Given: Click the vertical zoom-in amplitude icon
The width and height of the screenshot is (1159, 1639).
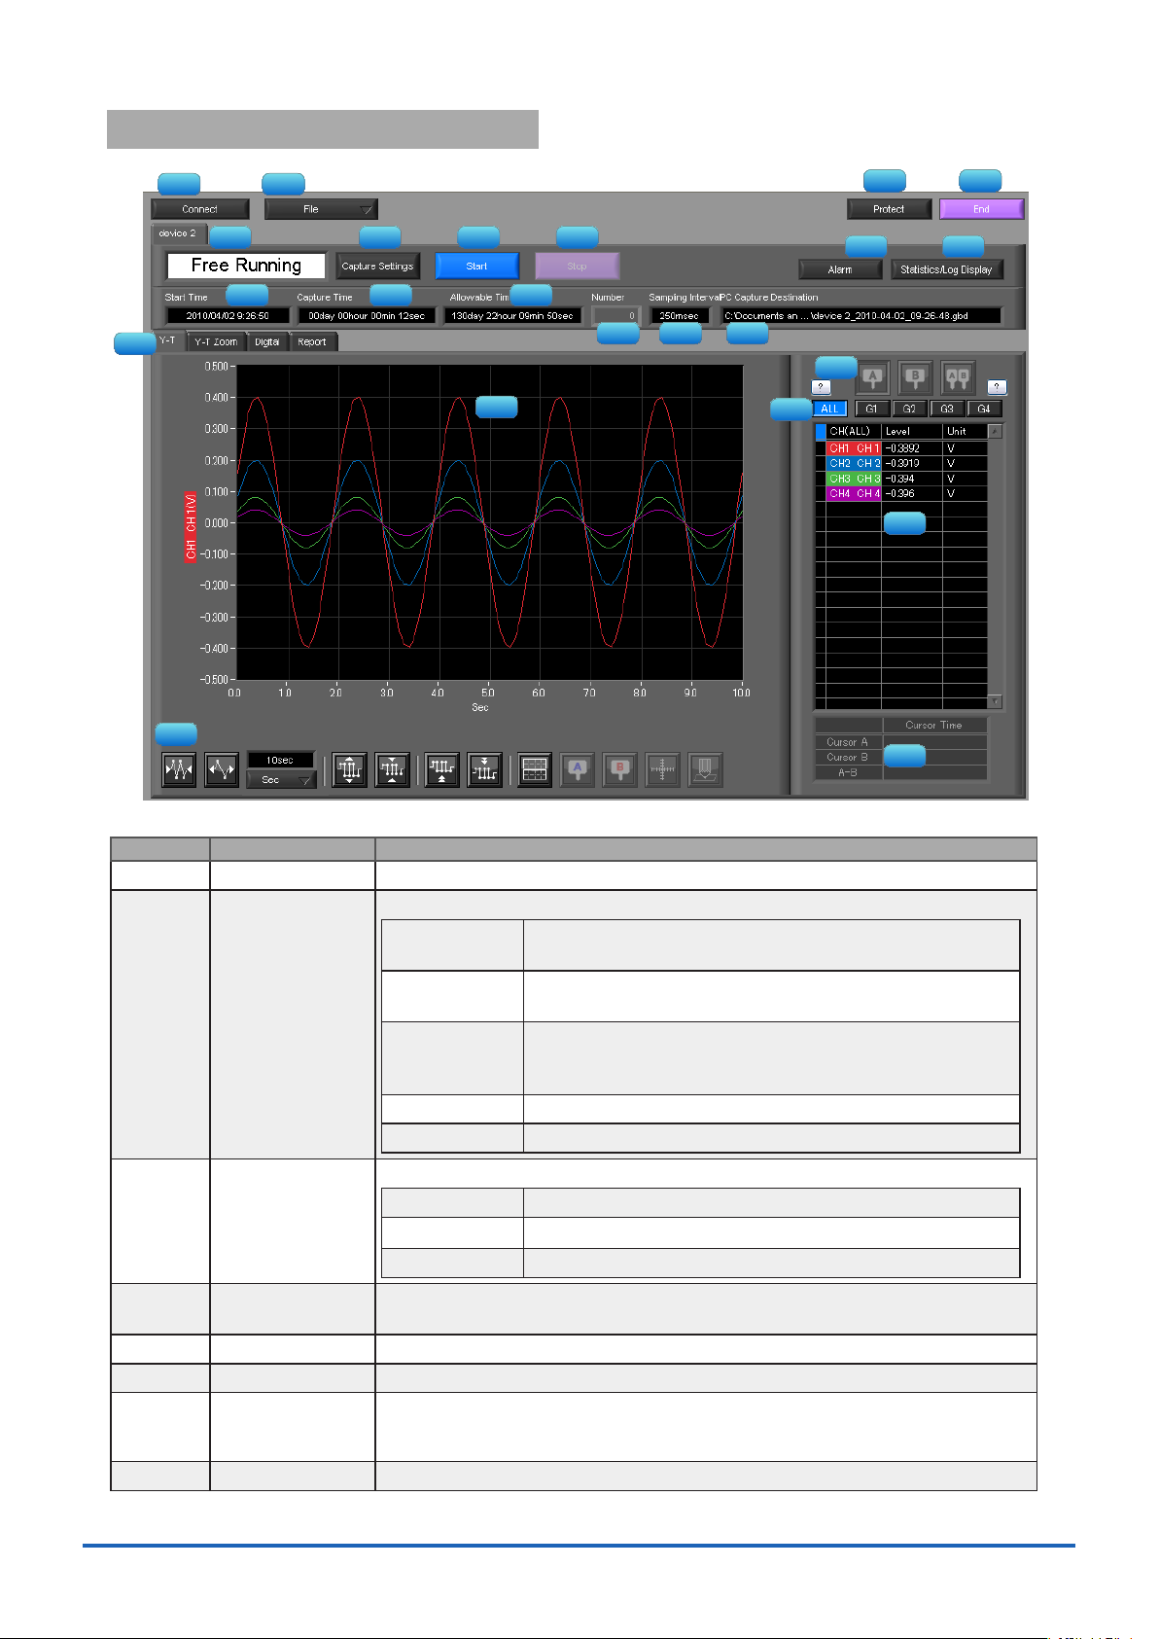Looking at the screenshot, I should click(x=349, y=770).
